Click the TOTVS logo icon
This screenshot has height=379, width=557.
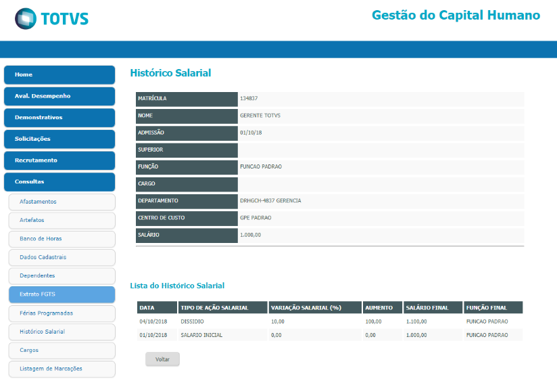pos(25,18)
